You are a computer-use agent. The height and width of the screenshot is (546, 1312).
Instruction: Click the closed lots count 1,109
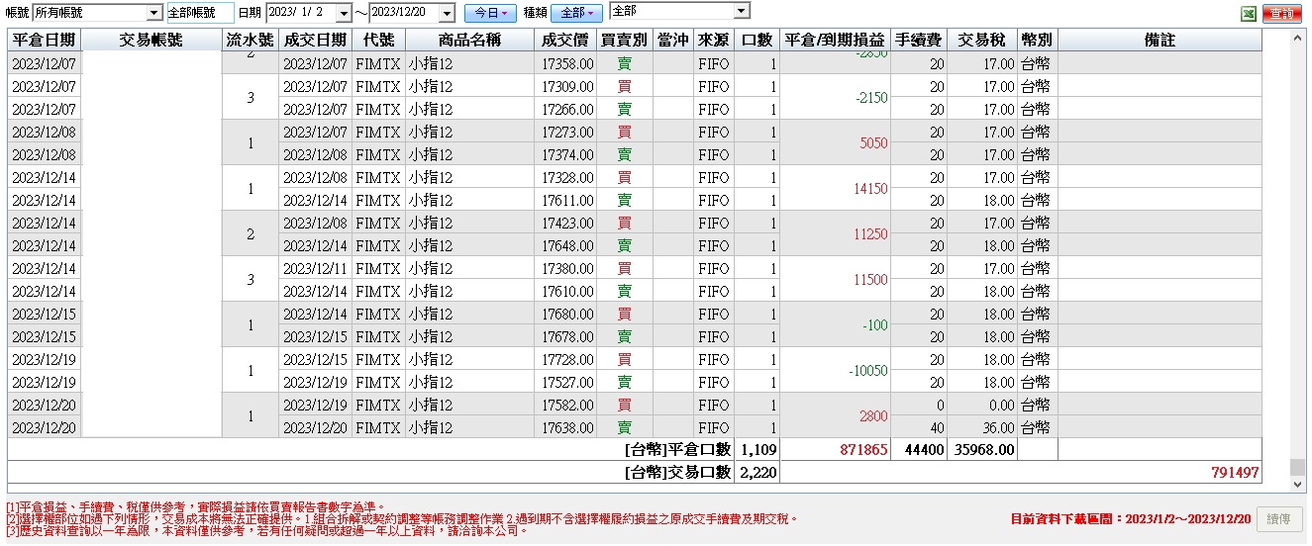tap(758, 449)
